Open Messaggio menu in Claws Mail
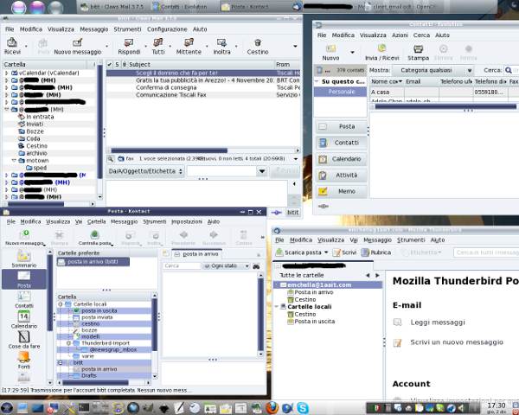The height and width of the screenshot is (415, 519). tap(94, 29)
